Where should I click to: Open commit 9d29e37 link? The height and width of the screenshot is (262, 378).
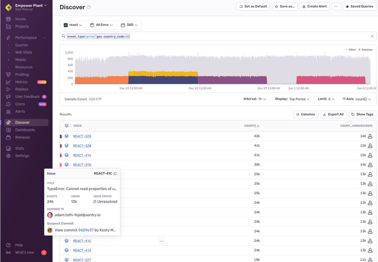(x=86, y=230)
